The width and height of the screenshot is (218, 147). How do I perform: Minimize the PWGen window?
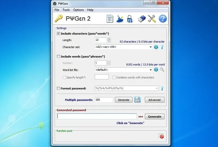tap(147, 3)
